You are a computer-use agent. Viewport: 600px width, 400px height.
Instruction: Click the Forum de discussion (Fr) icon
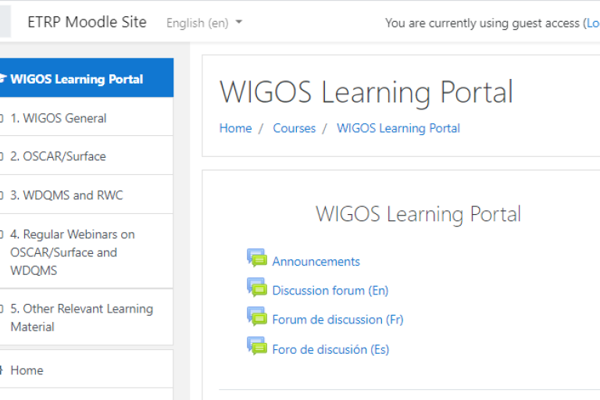pyautogui.click(x=257, y=316)
